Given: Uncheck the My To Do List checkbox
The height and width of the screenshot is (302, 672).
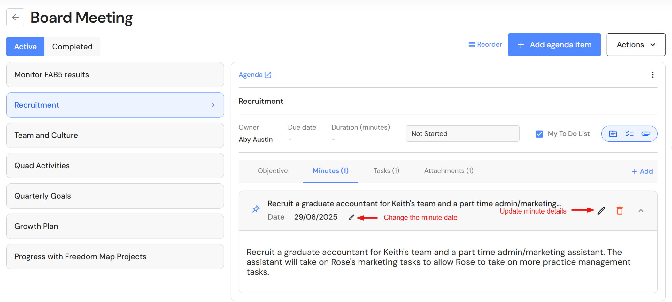Looking at the screenshot, I should 539,134.
